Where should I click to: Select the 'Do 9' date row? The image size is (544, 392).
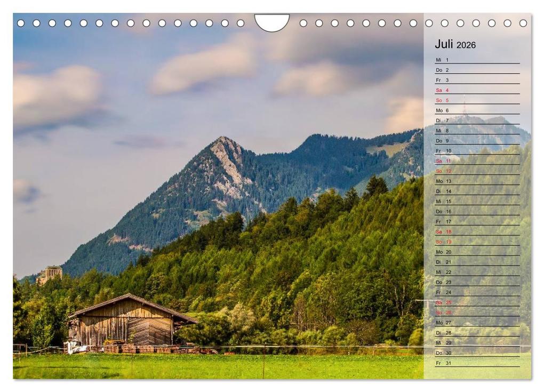click(477, 140)
